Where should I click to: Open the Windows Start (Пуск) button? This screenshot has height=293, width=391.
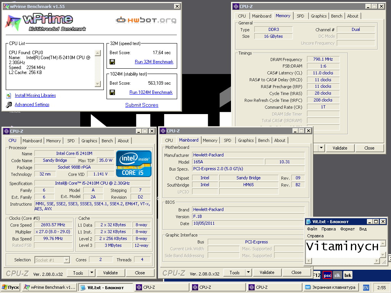pyautogui.click(x=10, y=287)
